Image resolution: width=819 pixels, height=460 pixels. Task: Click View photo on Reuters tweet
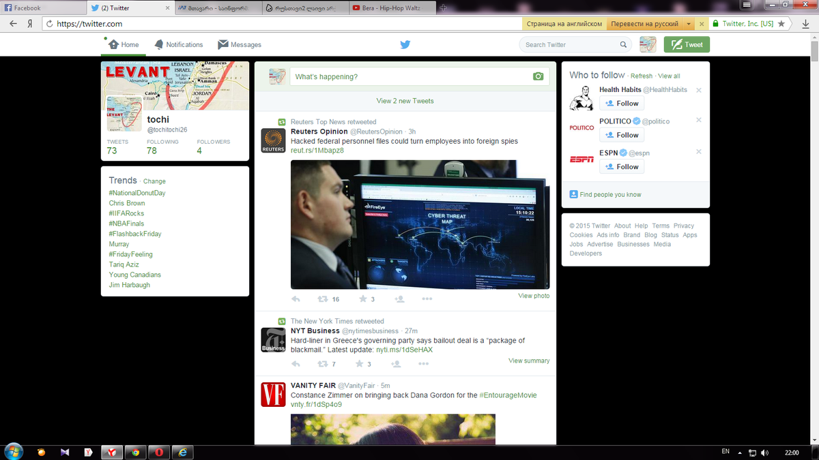pos(534,296)
